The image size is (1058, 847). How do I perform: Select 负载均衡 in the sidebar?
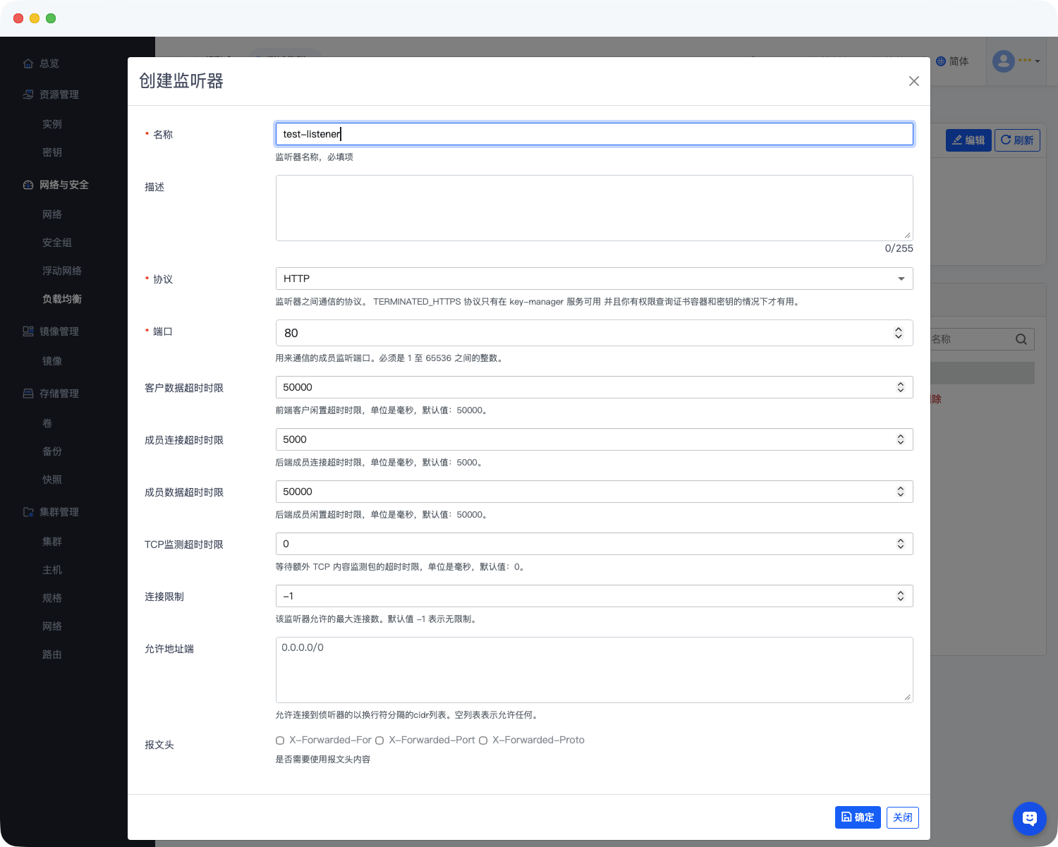coord(62,299)
